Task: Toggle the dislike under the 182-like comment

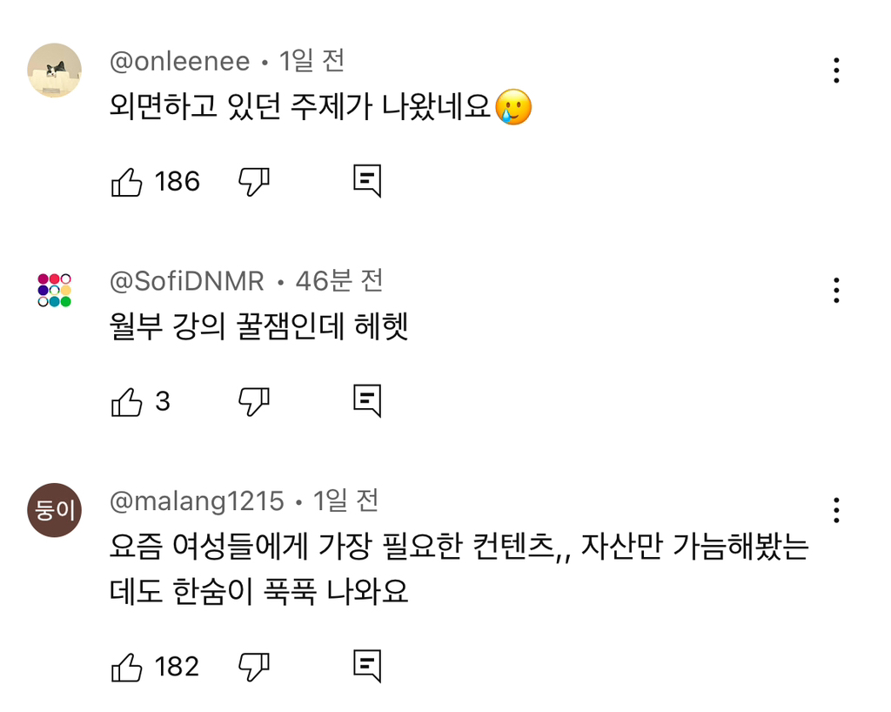Action: 254,666
